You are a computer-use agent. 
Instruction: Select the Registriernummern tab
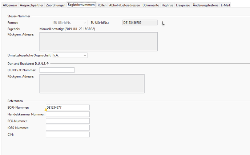[81, 5]
